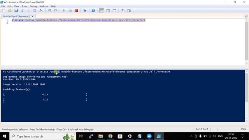Stop the running operation with red square

tap(77, 10)
